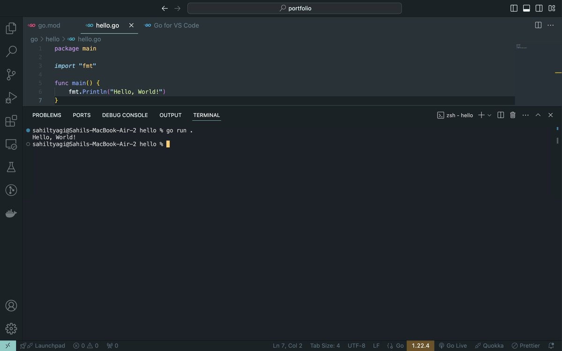562x351 pixels.
Task: Open the Docker view
Action: point(11,213)
